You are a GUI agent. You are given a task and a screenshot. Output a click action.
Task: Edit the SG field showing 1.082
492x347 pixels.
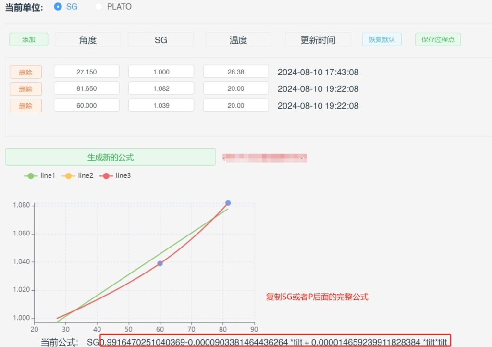[161, 89]
